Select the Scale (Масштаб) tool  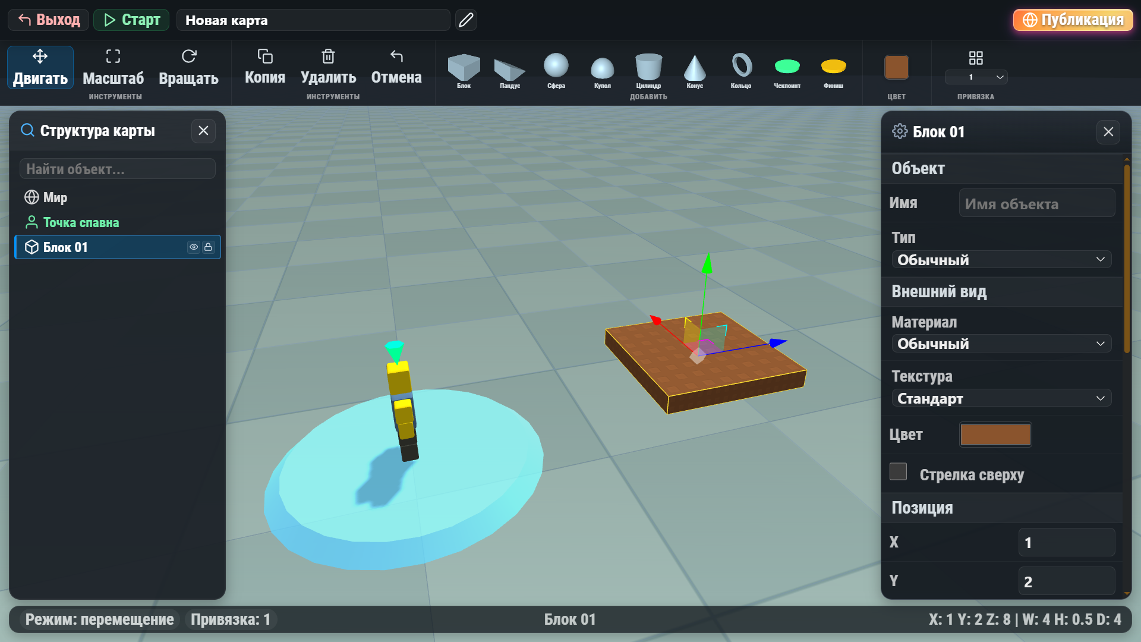click(x=113, y=68)
